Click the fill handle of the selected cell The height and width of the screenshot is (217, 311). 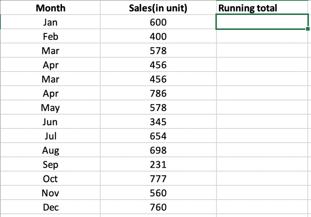coord(308,29)
